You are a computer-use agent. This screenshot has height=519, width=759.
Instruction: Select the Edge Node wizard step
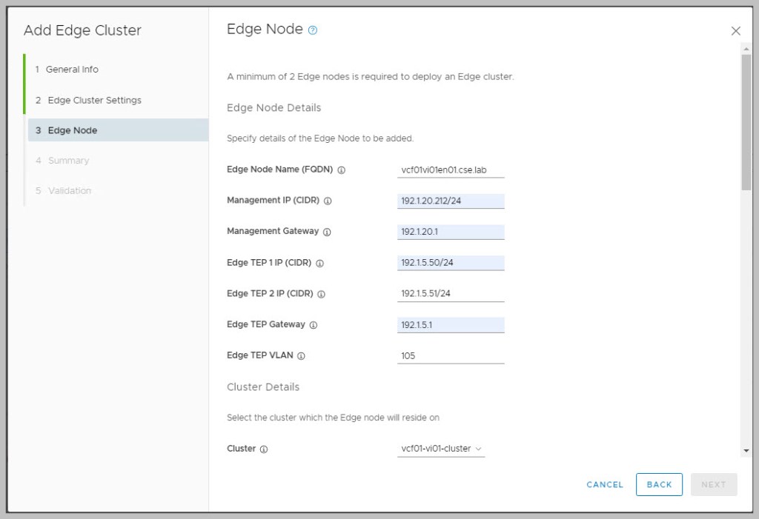(x=72, y=130)
